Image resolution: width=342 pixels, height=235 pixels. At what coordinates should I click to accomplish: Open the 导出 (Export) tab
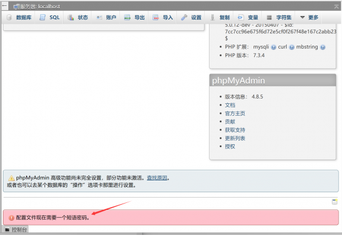click(134, 17)
